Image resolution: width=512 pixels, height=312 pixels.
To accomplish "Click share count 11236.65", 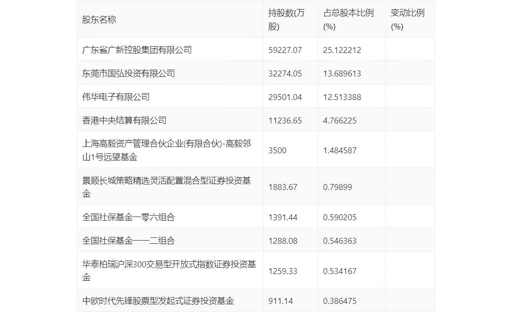I will [x=285, y=121].
